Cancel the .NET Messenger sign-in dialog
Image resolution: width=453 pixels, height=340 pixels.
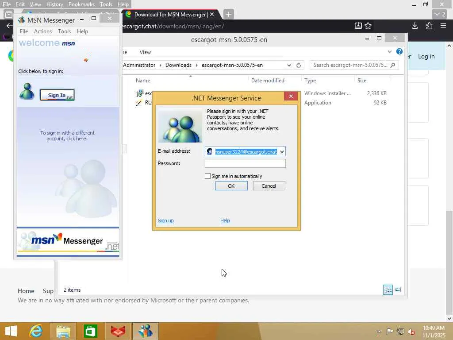point(269,186)
